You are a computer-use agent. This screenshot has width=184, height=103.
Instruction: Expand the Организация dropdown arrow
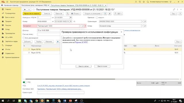tap(143, 21)
